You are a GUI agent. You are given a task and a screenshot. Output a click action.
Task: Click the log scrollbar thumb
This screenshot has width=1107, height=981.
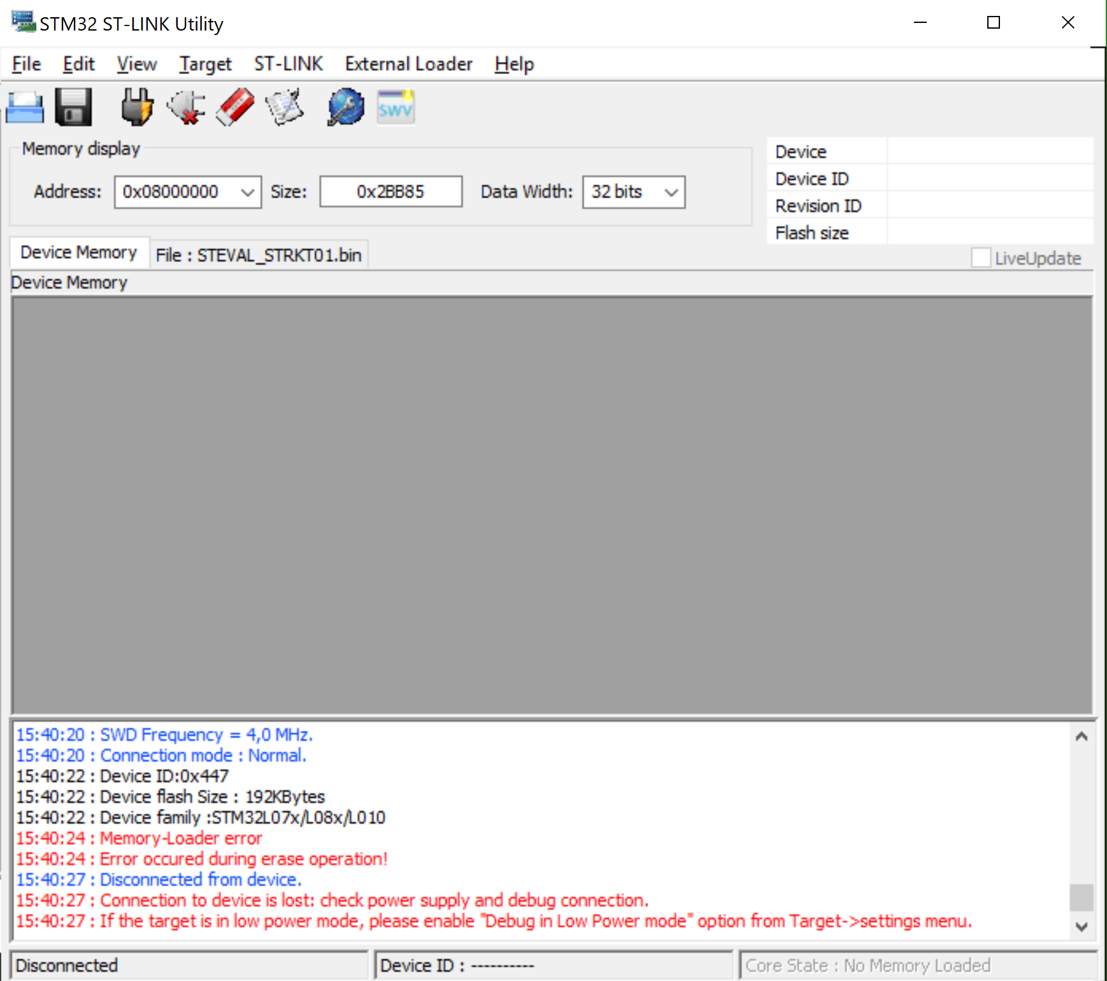tap(1081, 897)
